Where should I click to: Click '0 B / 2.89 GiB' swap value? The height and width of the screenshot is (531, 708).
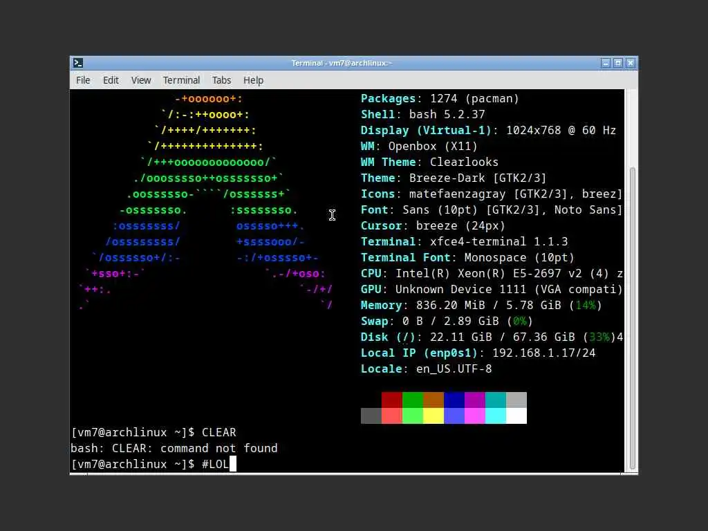(451, 321)
